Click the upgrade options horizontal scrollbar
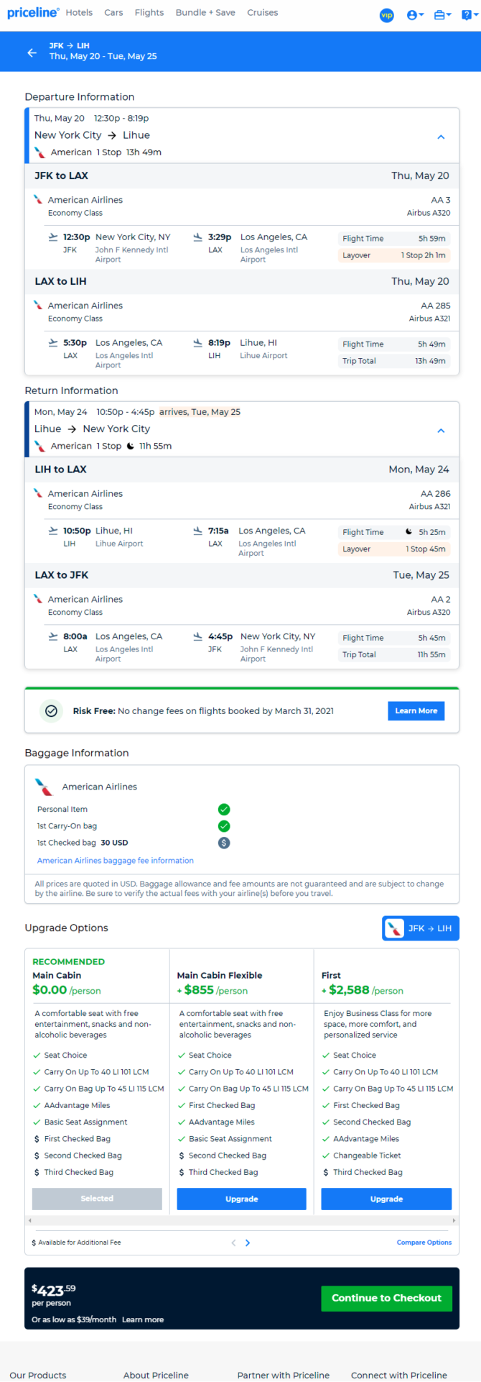Image resolution: width=481 pixels, height=1382 pixels. 241,1220
